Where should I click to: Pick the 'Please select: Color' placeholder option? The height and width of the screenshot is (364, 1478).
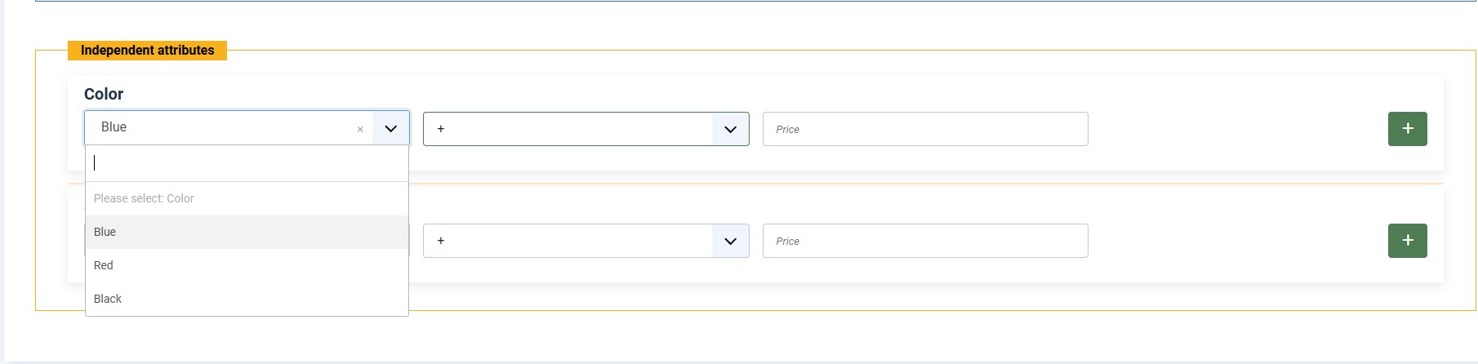click(144, 198)
